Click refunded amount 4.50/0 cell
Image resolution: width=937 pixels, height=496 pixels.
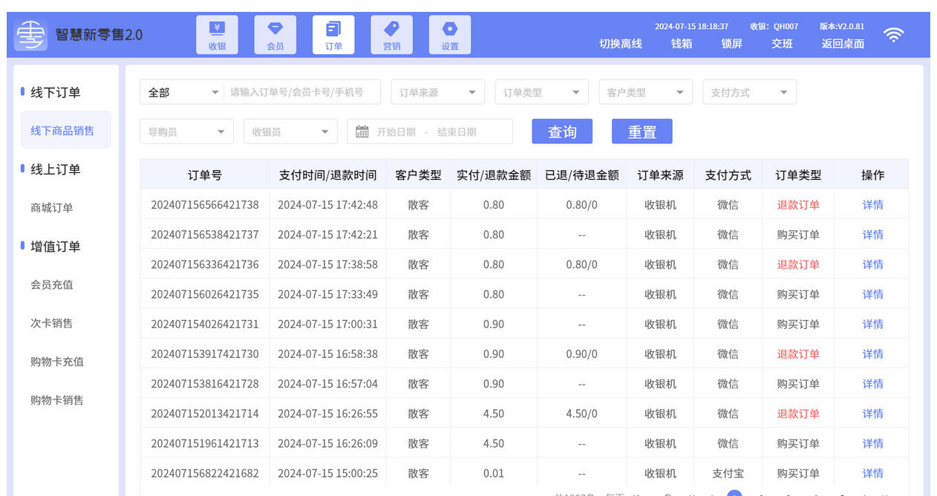(x=582, y=414)
